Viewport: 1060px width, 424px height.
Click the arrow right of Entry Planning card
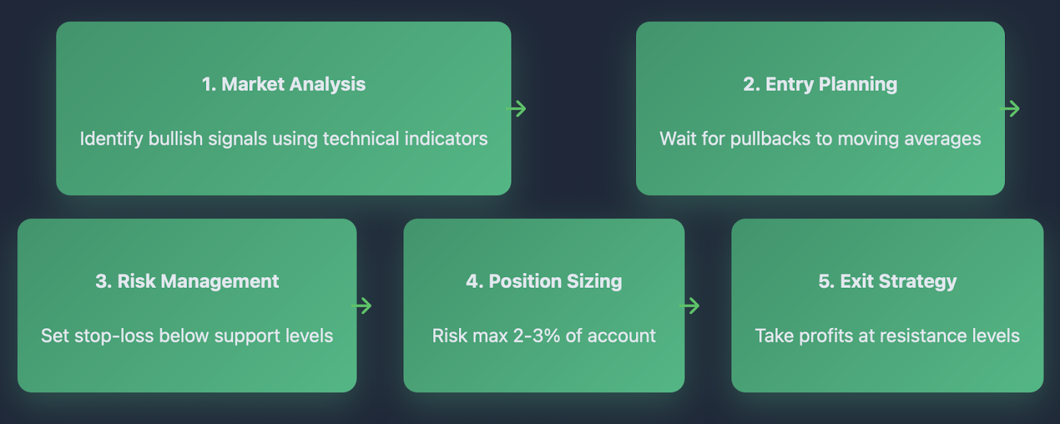tap(1010, 108)
